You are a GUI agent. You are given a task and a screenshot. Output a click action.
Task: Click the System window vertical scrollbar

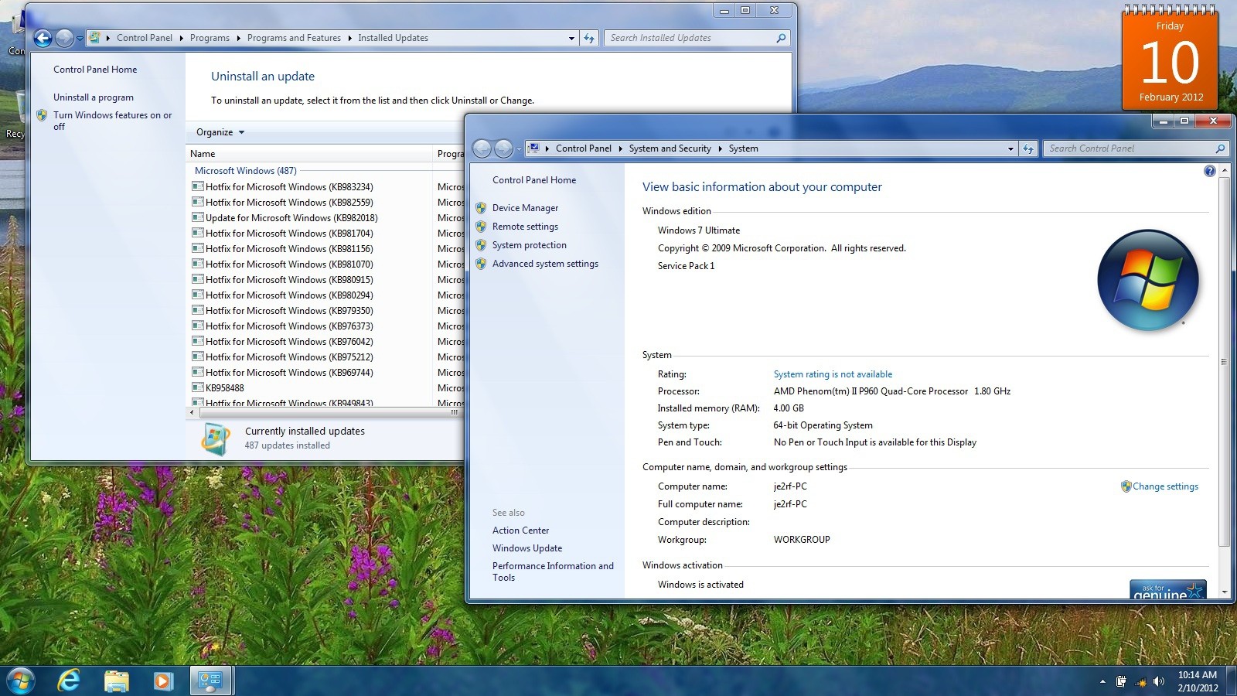tap(1224, 361)
